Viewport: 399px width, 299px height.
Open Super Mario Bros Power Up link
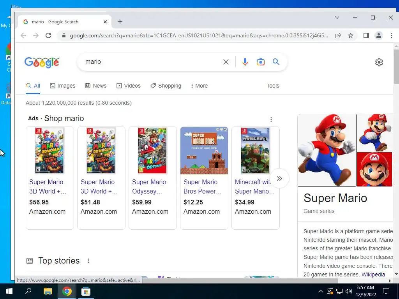202,186
